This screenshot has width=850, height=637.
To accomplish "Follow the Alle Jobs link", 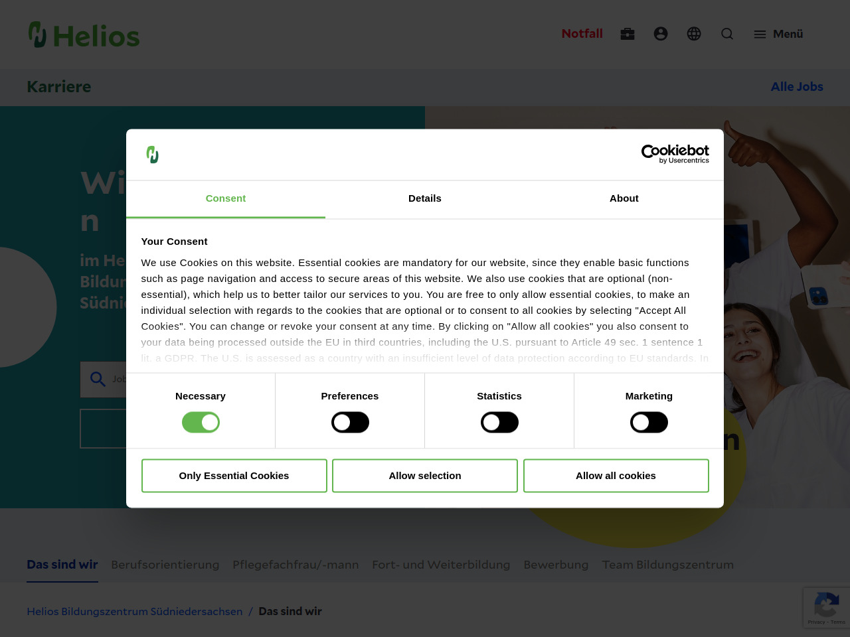I will tap(797, 87).
